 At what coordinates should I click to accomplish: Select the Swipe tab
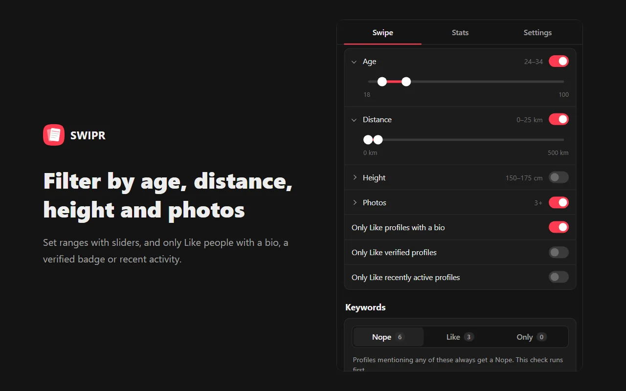[382, 33]
